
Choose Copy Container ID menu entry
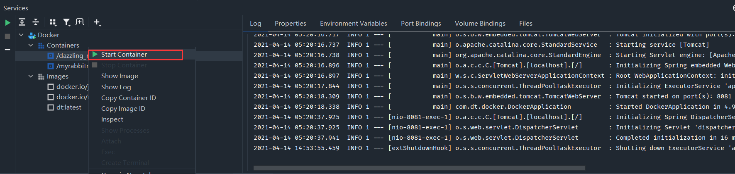[128, 98]
